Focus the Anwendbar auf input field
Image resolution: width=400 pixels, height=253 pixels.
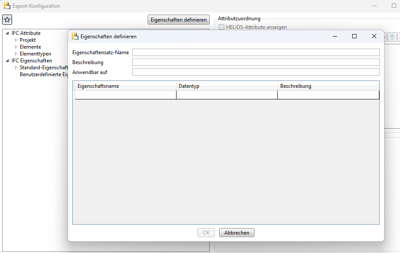(x=256, y=72)
